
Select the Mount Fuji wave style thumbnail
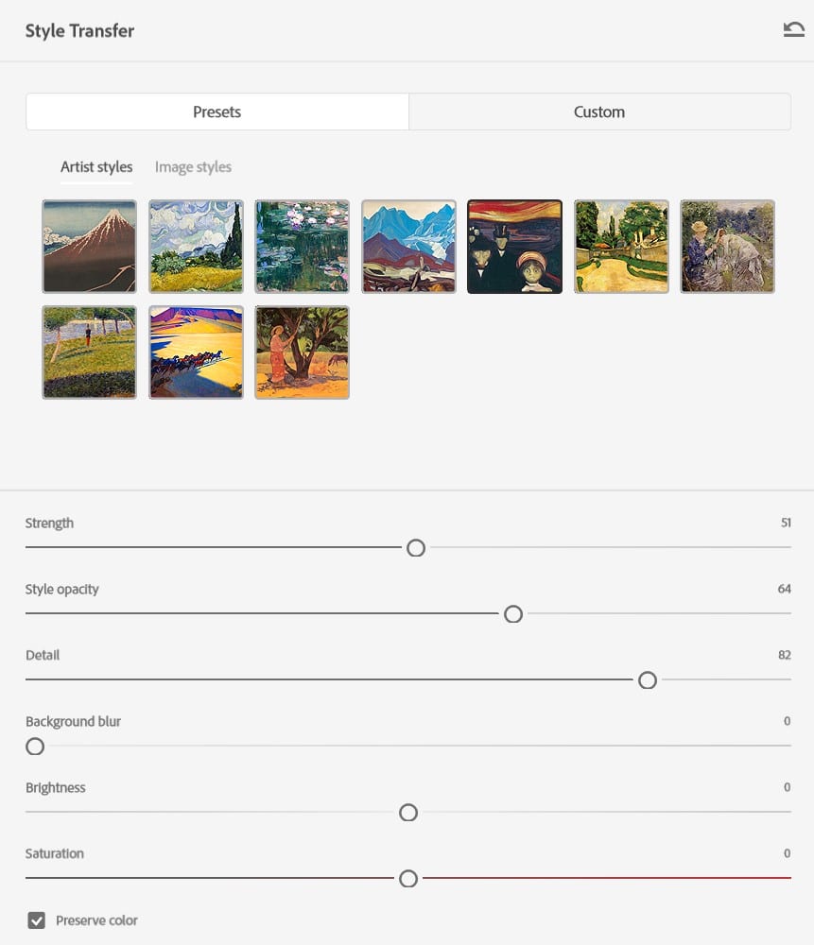(90, 247)
